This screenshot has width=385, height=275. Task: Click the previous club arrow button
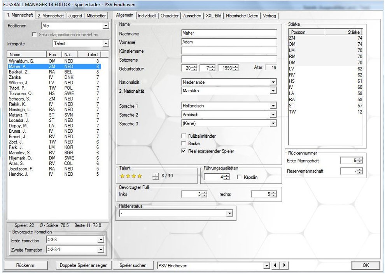275,265
